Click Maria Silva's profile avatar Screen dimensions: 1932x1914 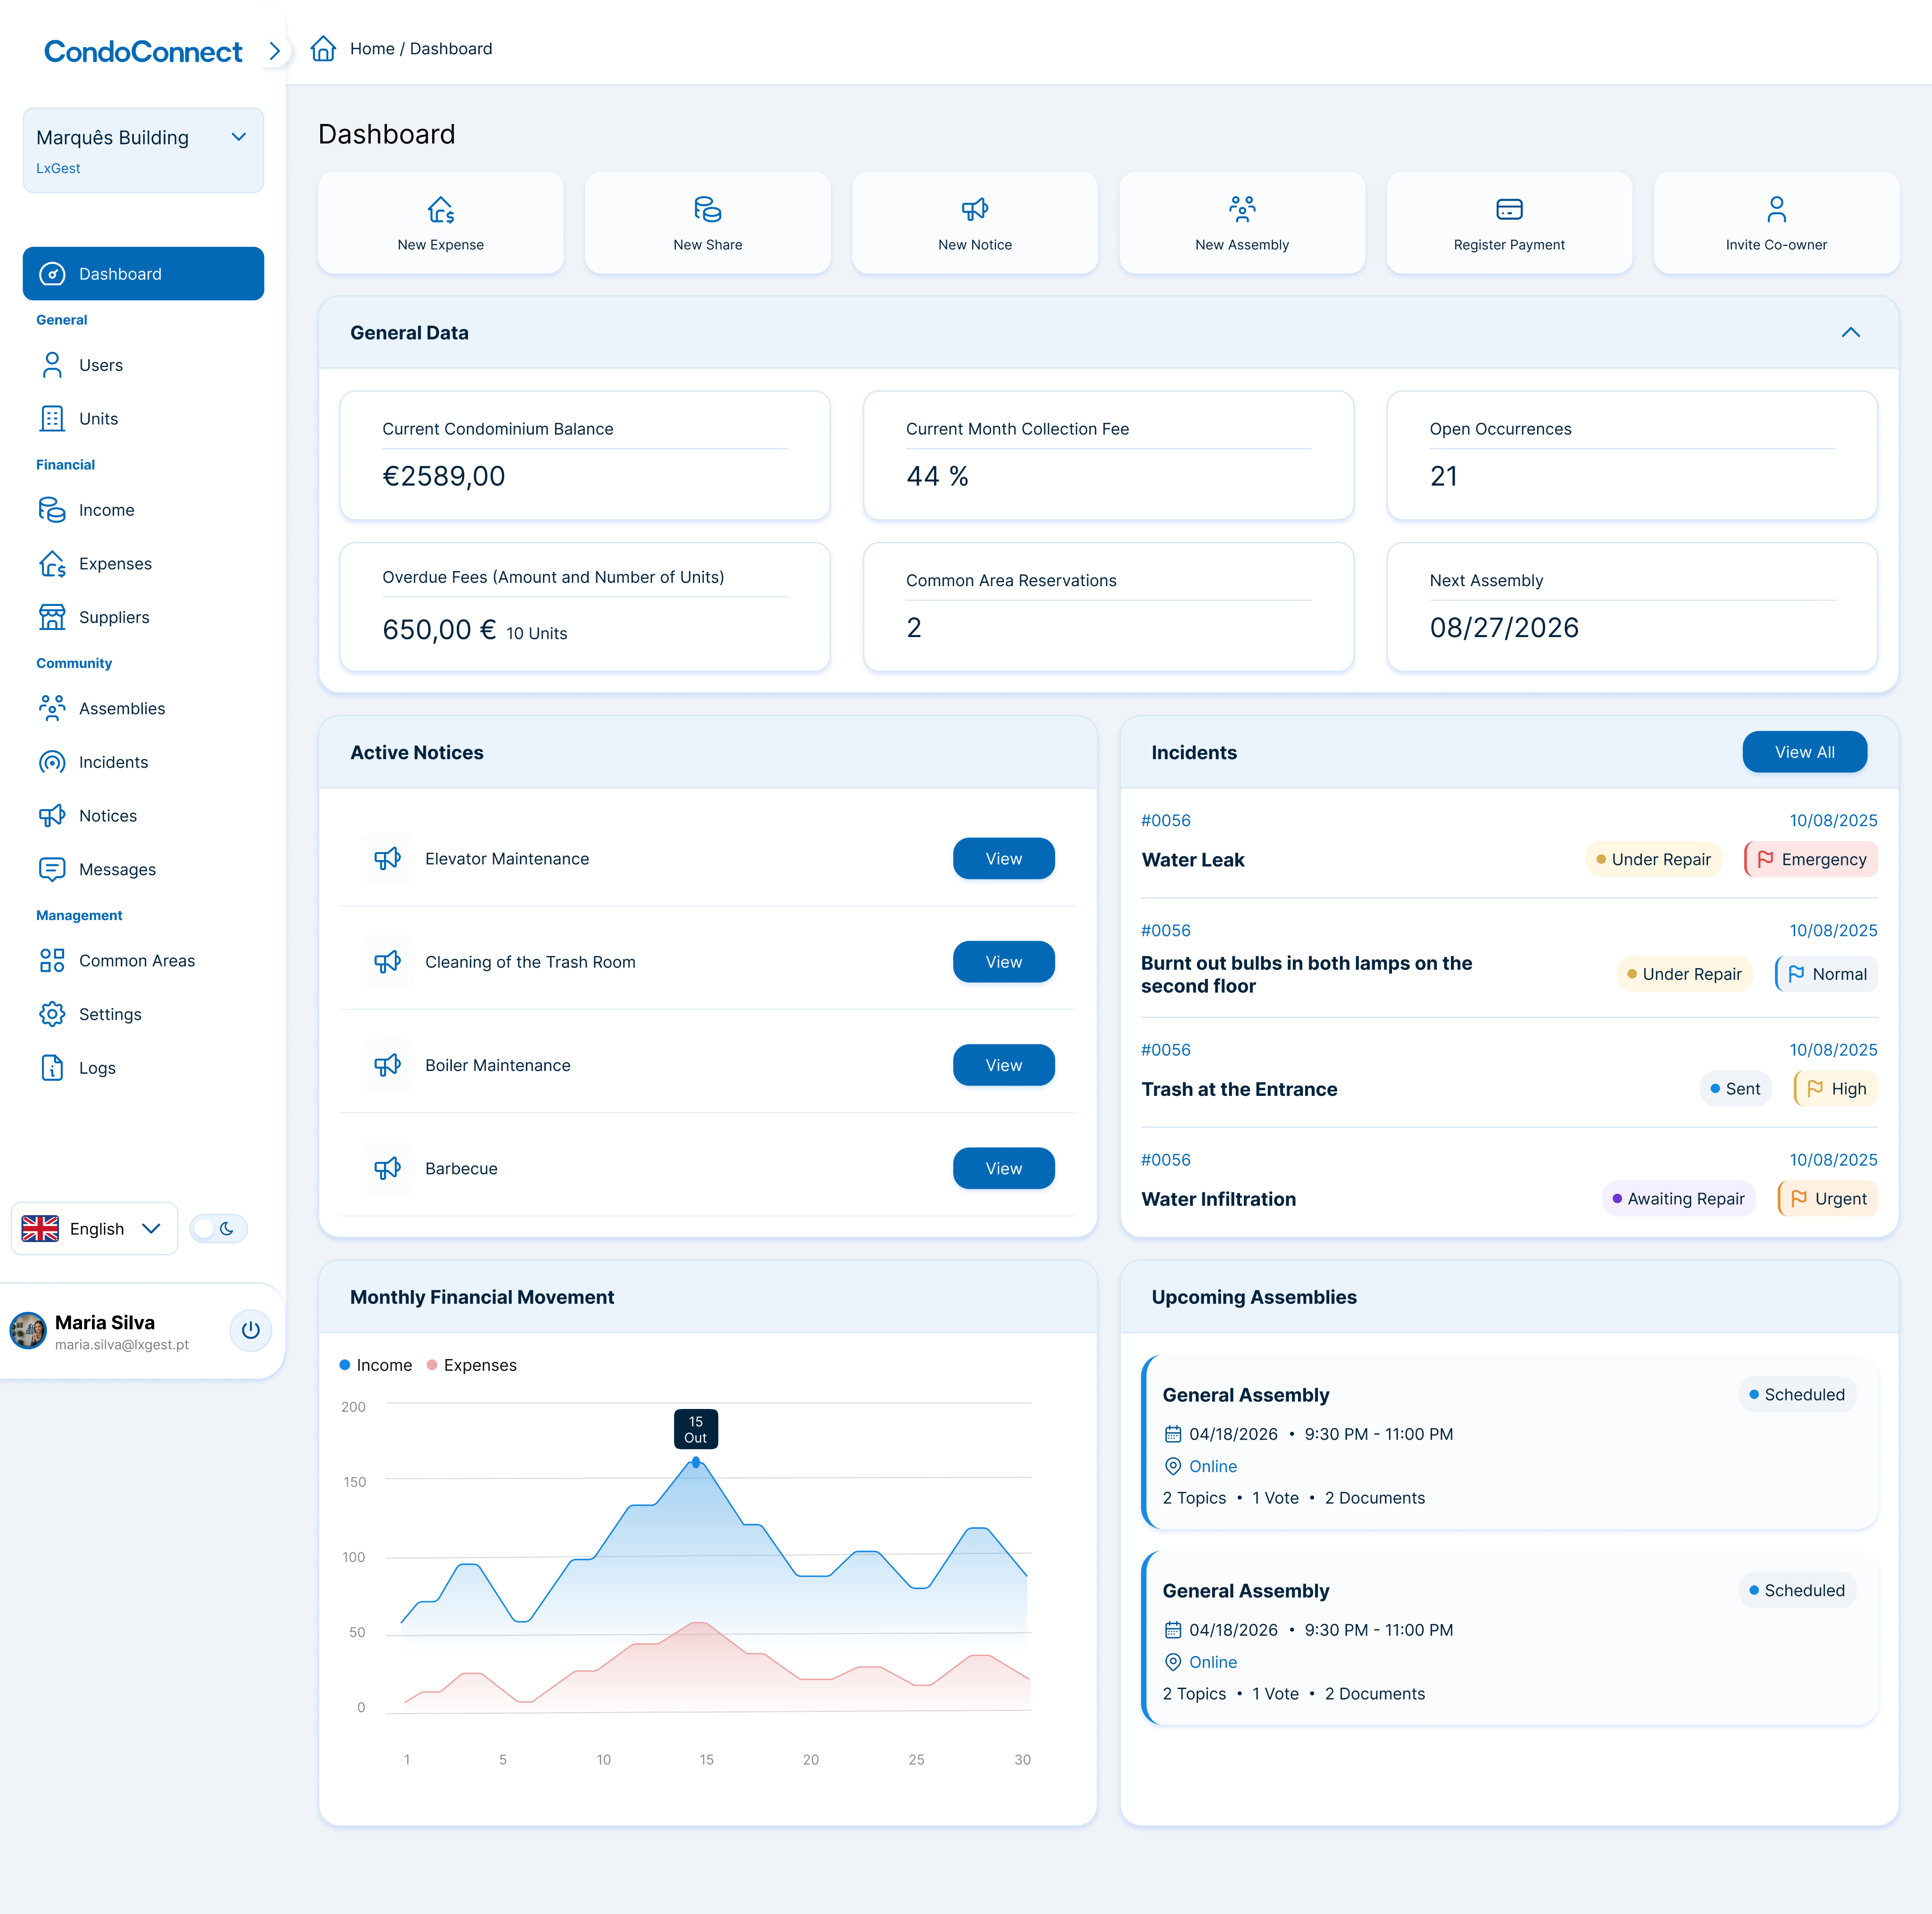point(28,1330)
